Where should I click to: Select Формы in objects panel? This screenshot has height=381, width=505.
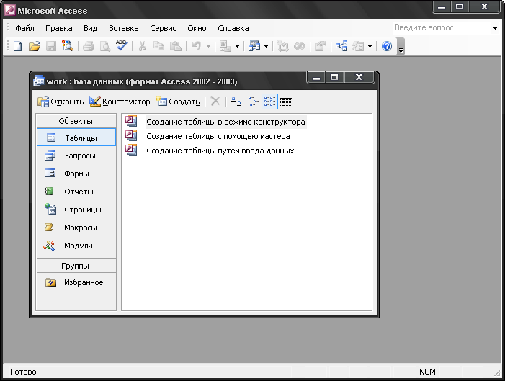coord(76,174)
